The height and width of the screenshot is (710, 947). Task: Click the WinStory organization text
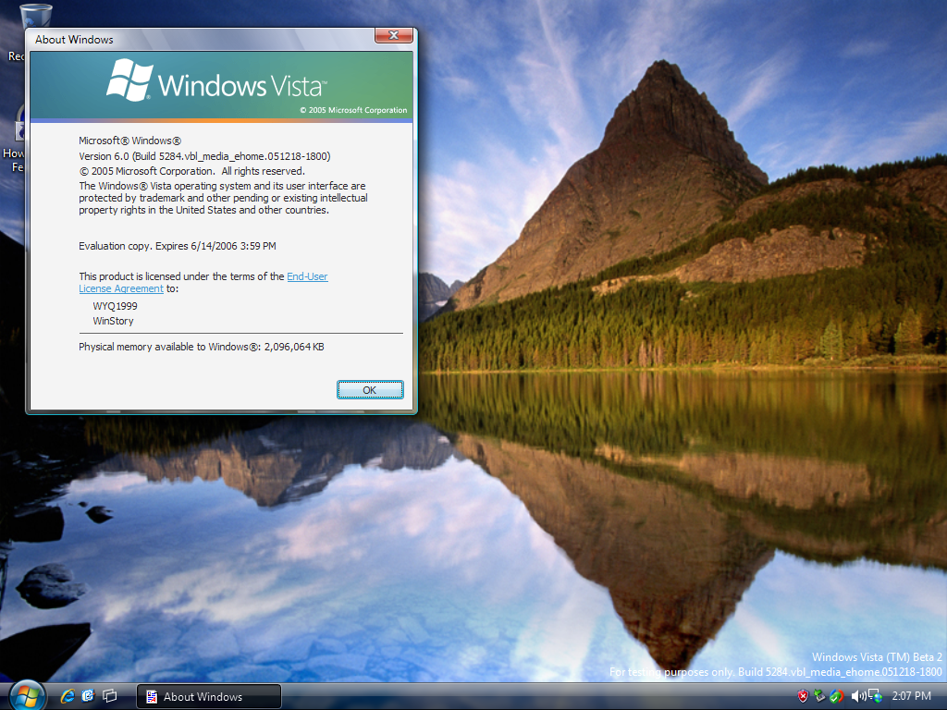click(113, 321)
